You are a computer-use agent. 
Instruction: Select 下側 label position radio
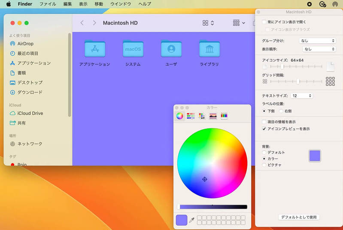point(264,111)
